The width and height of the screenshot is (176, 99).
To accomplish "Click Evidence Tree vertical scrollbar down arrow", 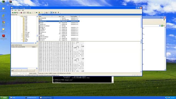I will (37, 41).
